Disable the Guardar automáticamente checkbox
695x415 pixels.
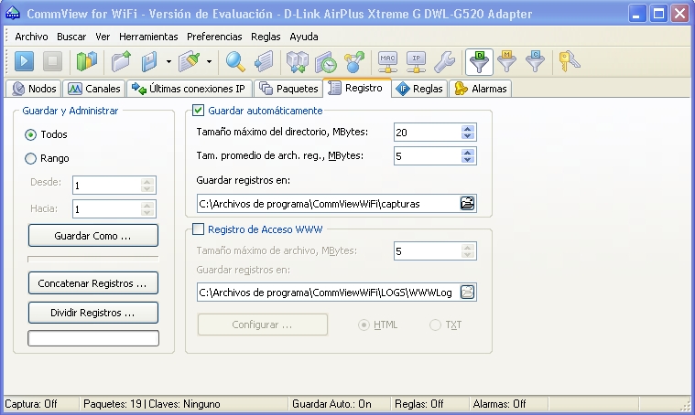point(199,111)
